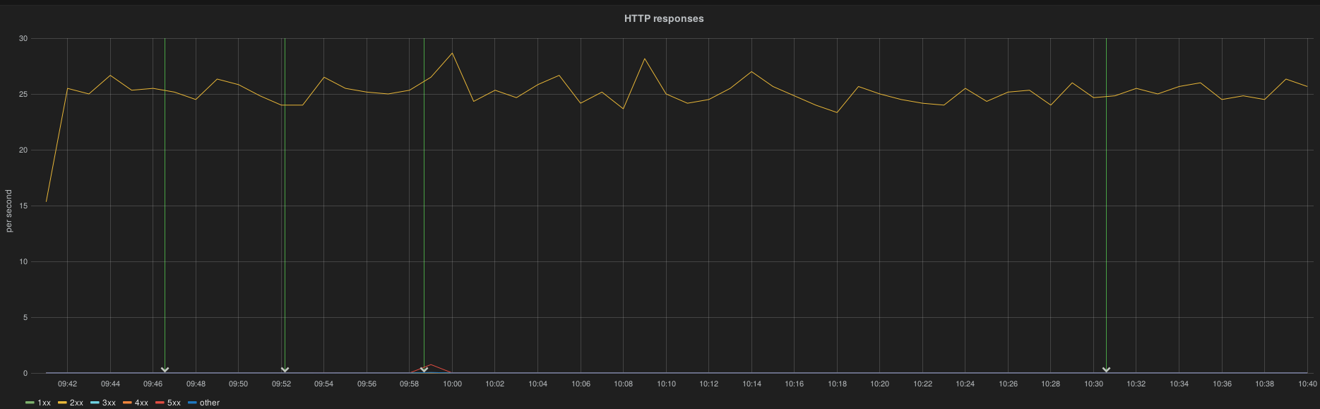Toggle the 2xx series label in legend
This screenshot has width=1320, height=409.
(76, 403)
